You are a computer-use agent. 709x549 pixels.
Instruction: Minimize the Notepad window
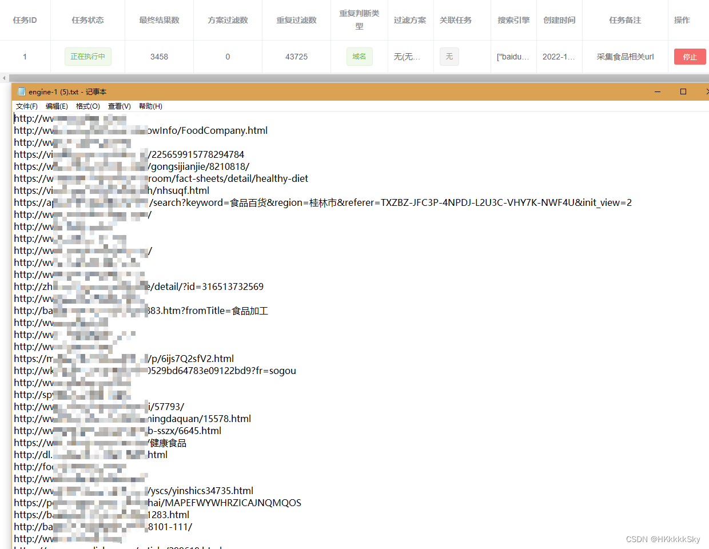[x=658, y=91]
